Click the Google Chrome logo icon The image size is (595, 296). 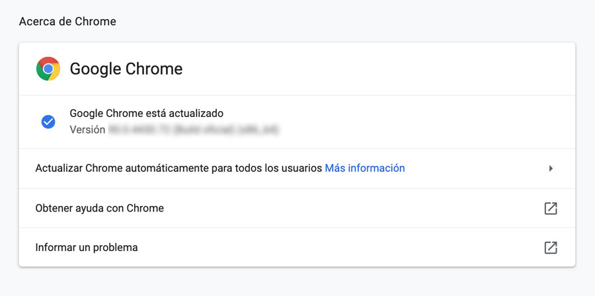tap(48, 69)
